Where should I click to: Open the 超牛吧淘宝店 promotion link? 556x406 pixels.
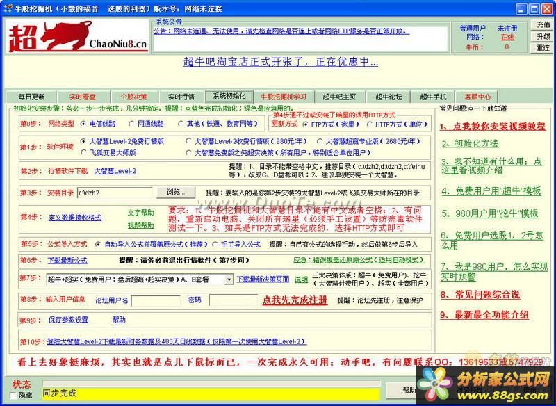click(x=281, y=62)
